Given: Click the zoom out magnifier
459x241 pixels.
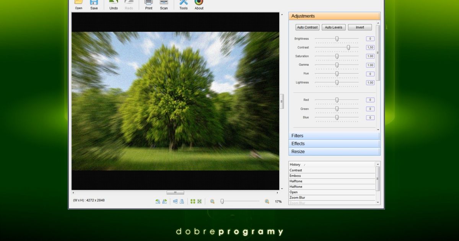Looking at the screenshot, I should pos(212,201).
